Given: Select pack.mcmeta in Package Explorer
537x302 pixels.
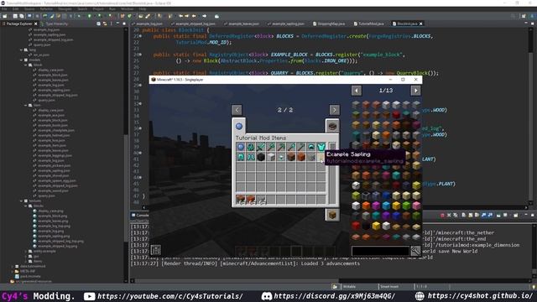Looking at the screenshot, I should [x=28, y=276].
